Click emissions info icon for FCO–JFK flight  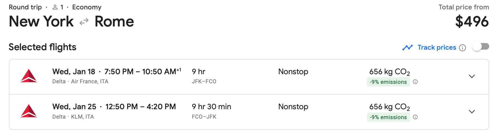click(415, 117)
